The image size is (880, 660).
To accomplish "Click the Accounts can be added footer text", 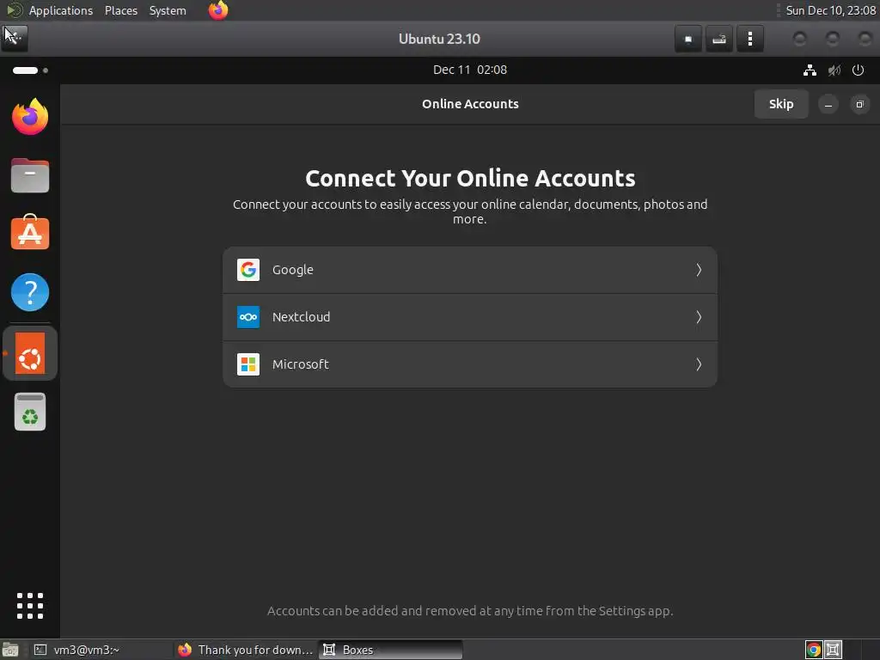I will click(470, 611).
